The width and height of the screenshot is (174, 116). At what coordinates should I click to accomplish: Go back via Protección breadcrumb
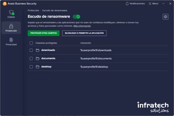[x=33, y=10]
